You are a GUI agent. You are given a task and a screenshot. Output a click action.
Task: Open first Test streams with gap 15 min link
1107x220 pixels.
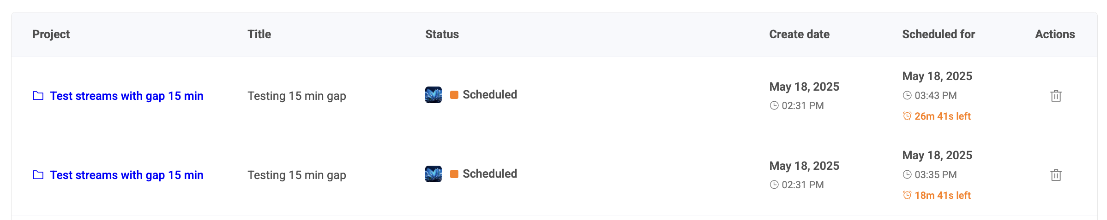(126, 96)
